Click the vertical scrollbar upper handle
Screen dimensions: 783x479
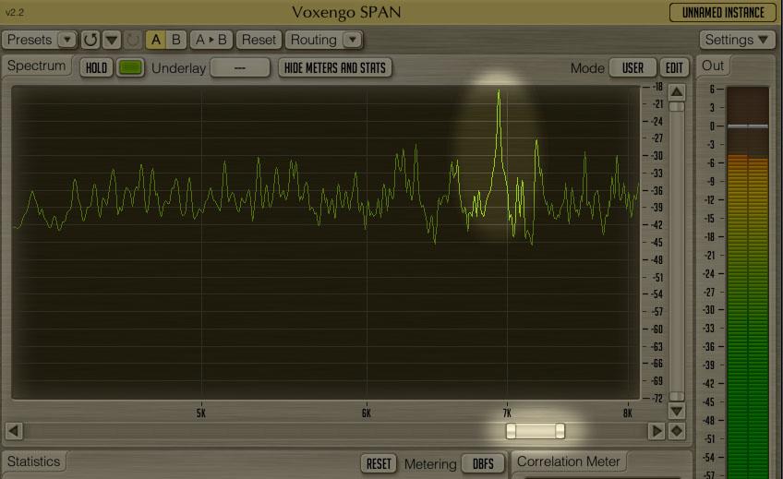[677, 107]
